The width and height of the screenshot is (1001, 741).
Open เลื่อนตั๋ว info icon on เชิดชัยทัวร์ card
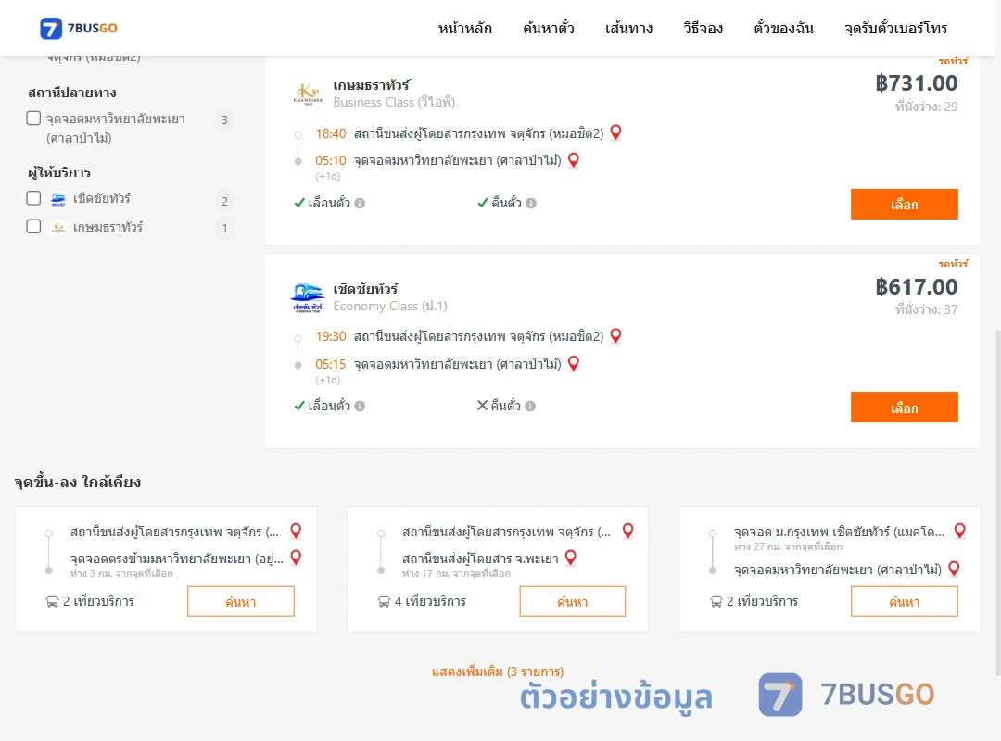pos(360,406)
